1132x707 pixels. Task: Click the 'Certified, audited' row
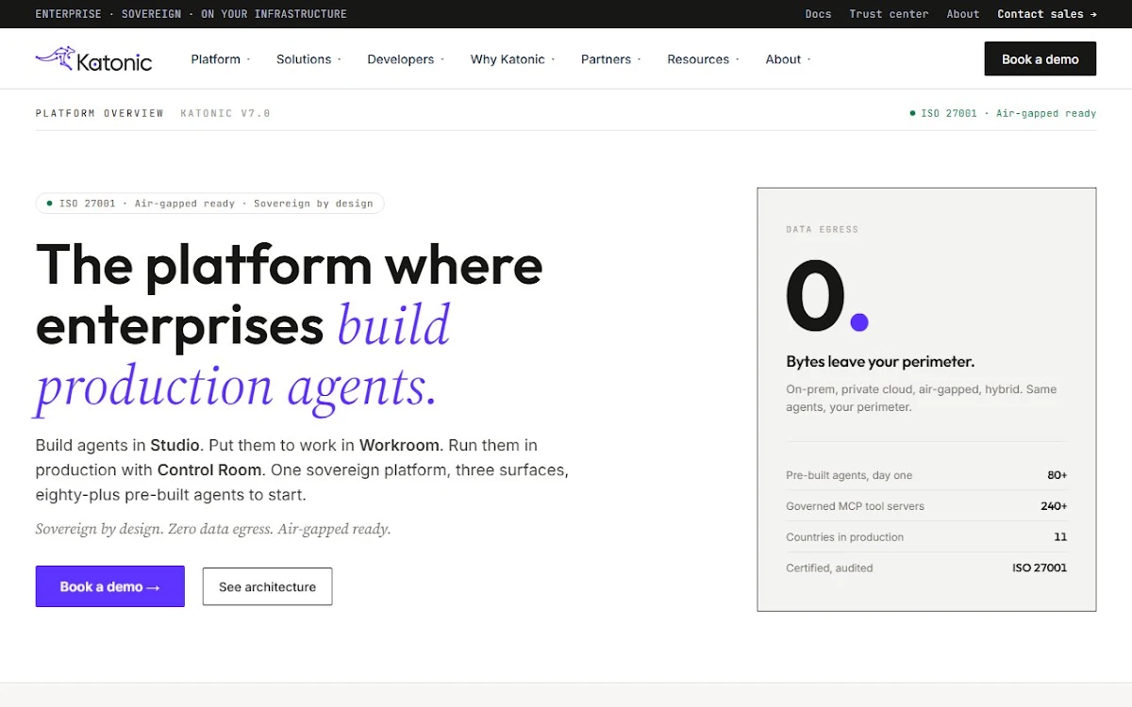coord(926,568)
